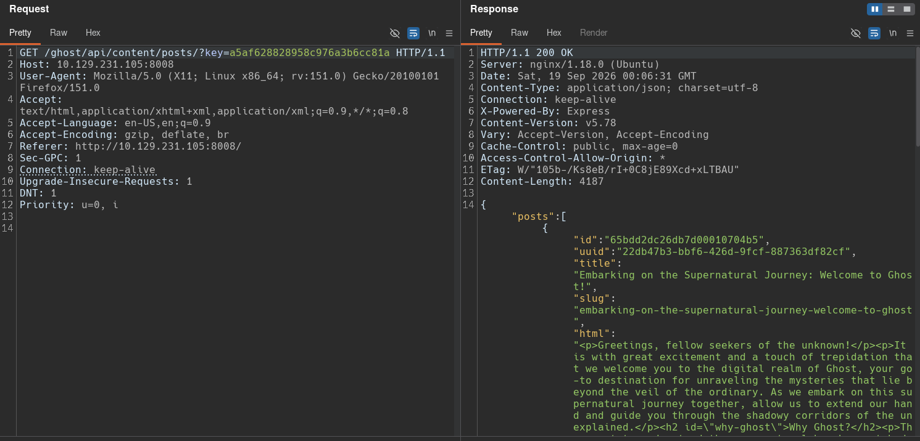920x441 pixels.
Task: Click the Referer header line
Action: tap(131, 146)
